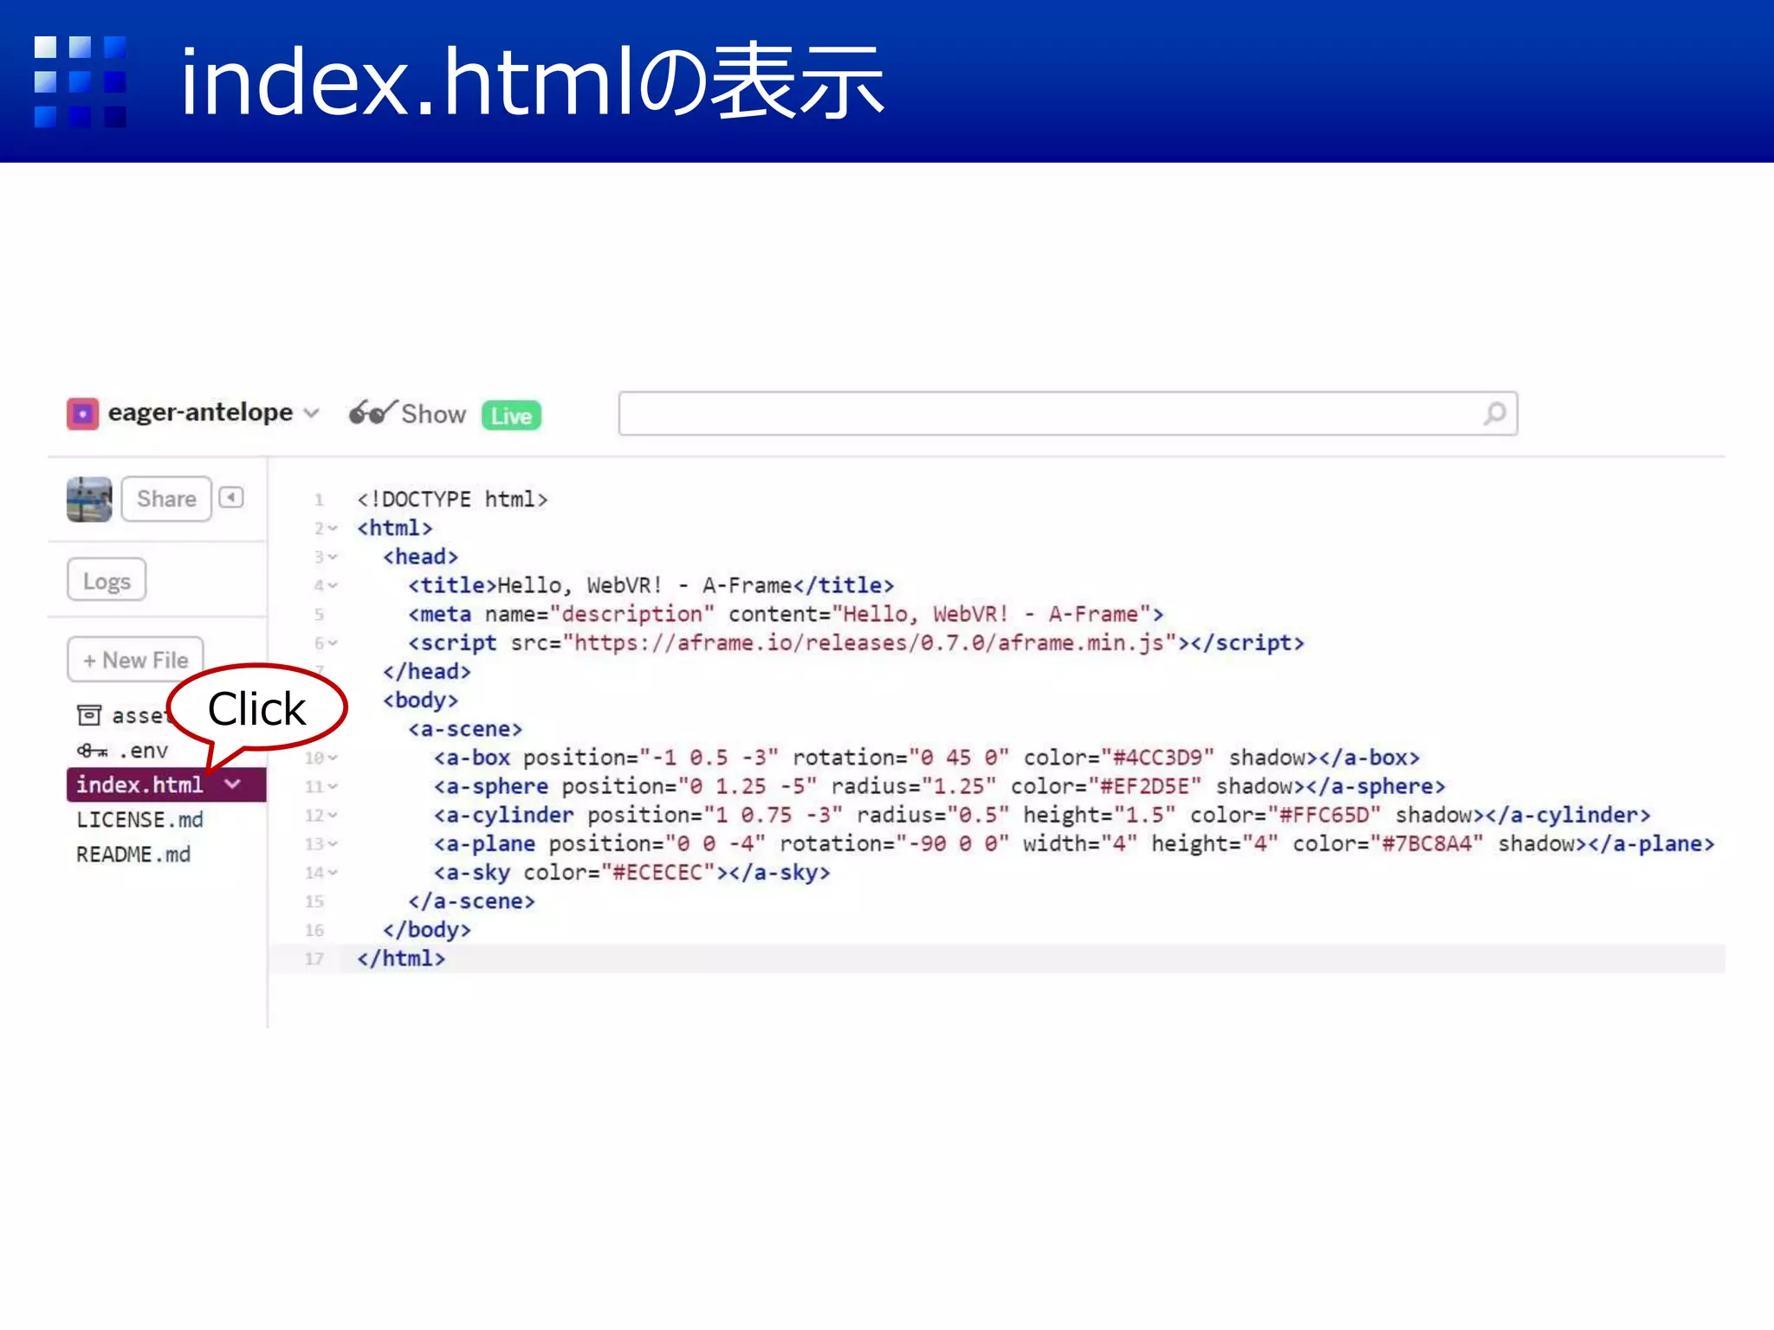Click the key icon beside .env
The image size is (1774, 1330).
point(92,751)
